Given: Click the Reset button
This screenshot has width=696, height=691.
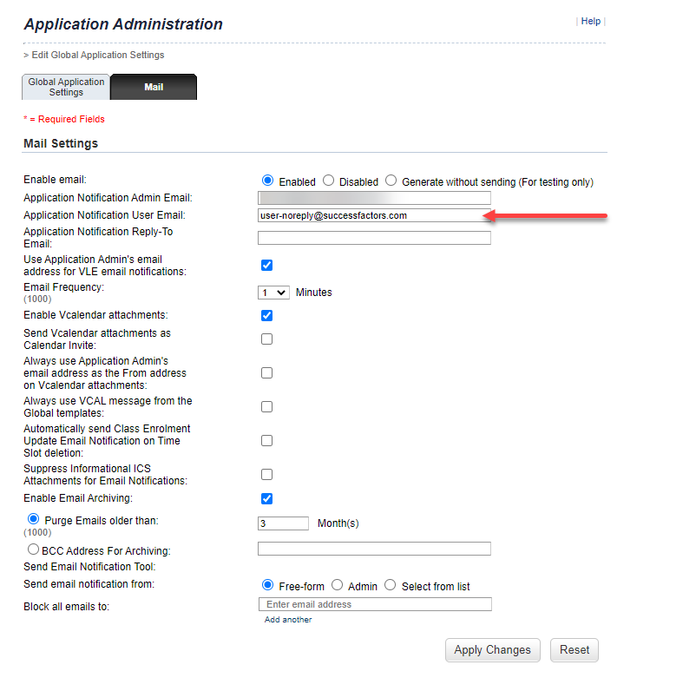Looking at the screenshot, I should pos(575,650).
